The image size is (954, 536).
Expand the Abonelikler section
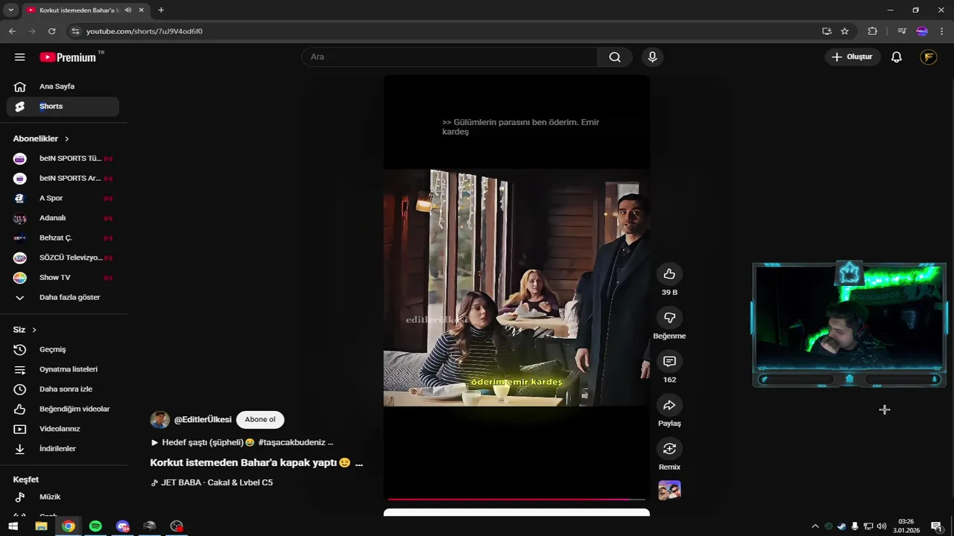pyautogui.click(x=41, y=139)
